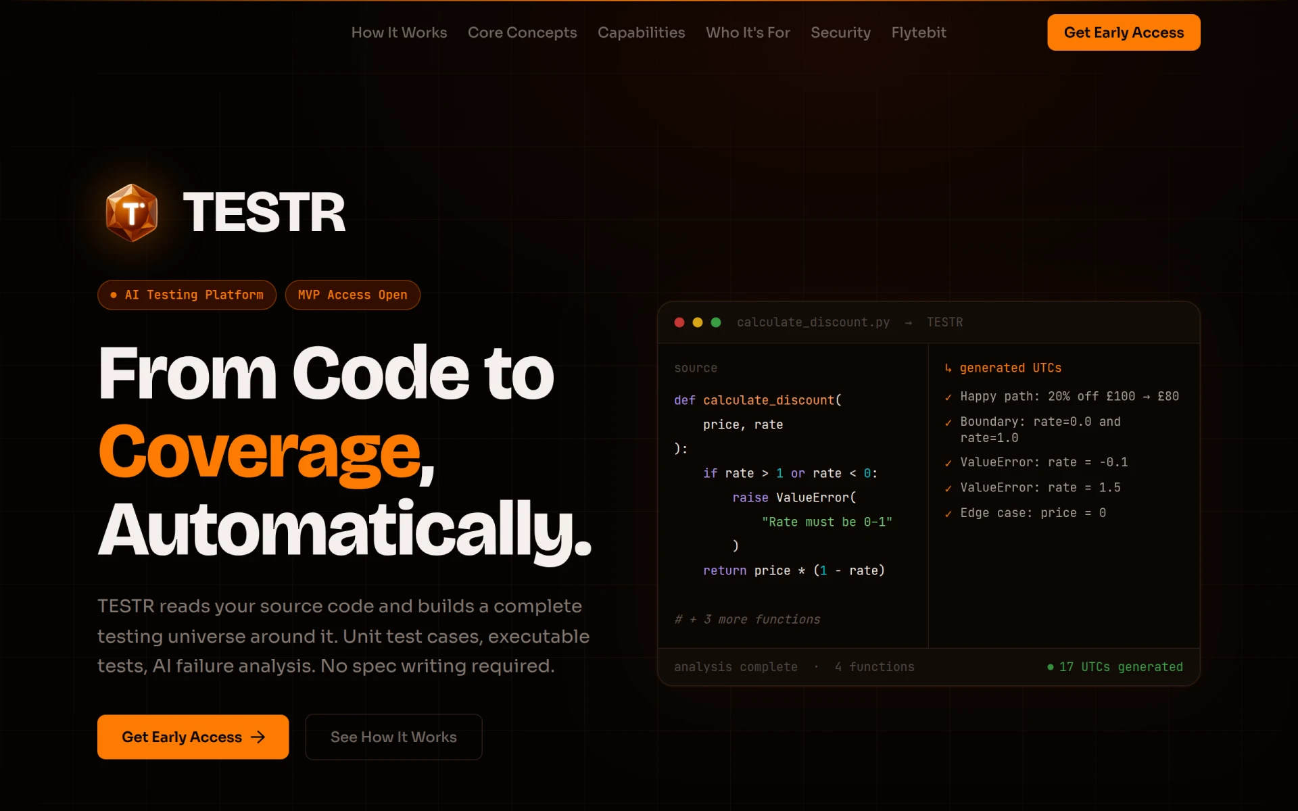Click checkmark beside ValueError rate = -0.1

pos(948,463)
